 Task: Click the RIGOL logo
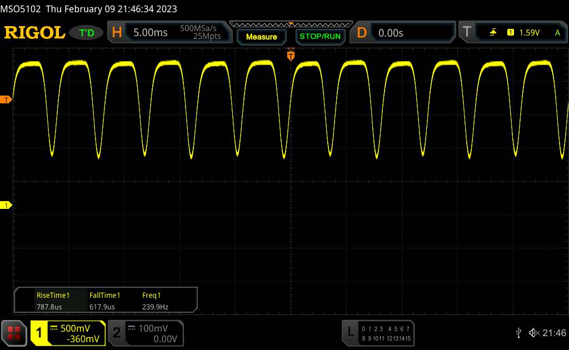[34, 33]
